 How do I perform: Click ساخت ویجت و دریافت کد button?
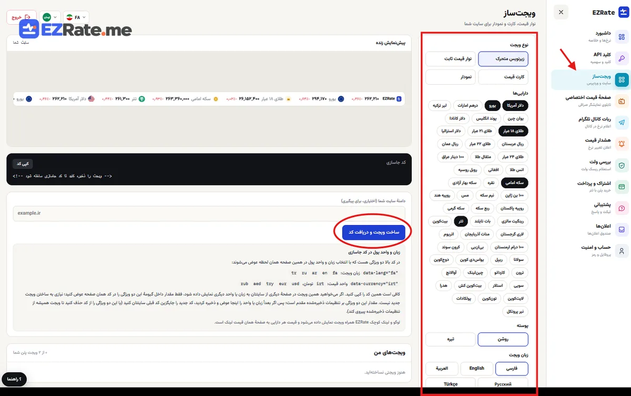[373, 232]
